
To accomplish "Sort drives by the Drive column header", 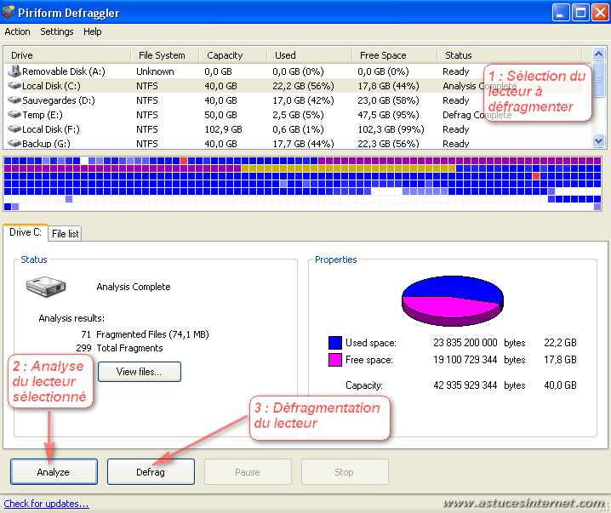I will (67, 55).
